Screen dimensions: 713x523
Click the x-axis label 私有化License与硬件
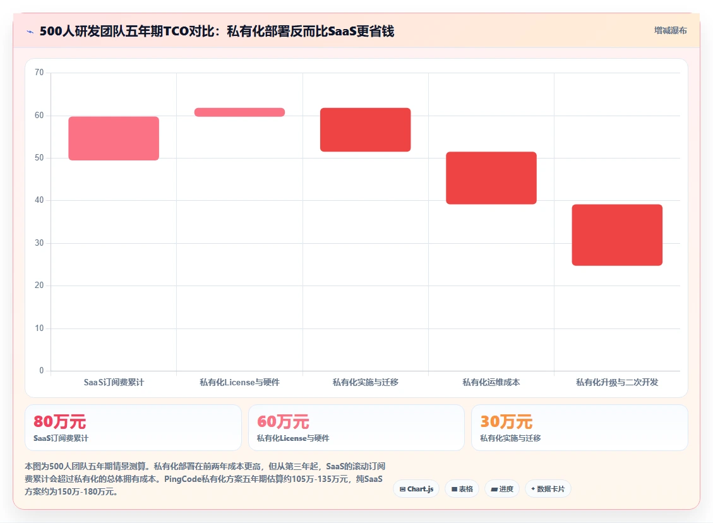[239, 383]
